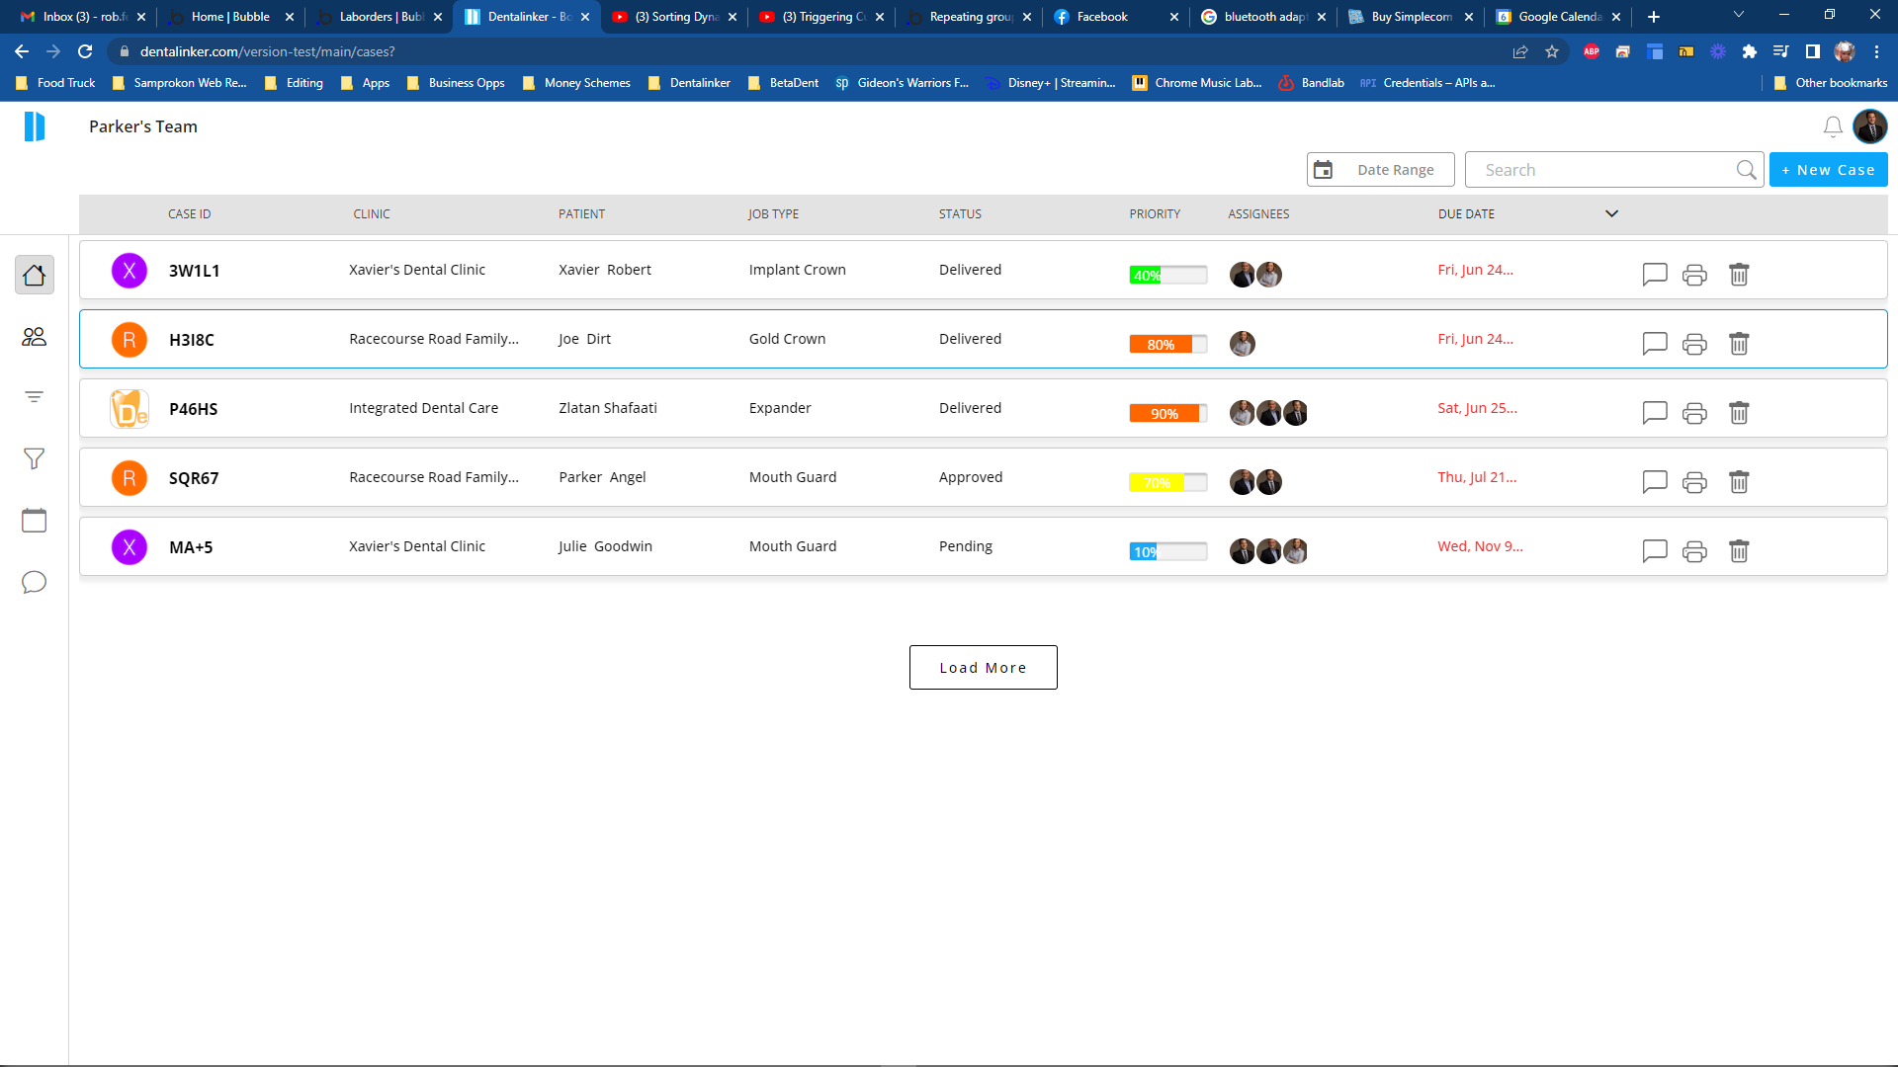Open the team members icon in sidebar
The width and height of the screenshot is (1898, 1067).
34,337
